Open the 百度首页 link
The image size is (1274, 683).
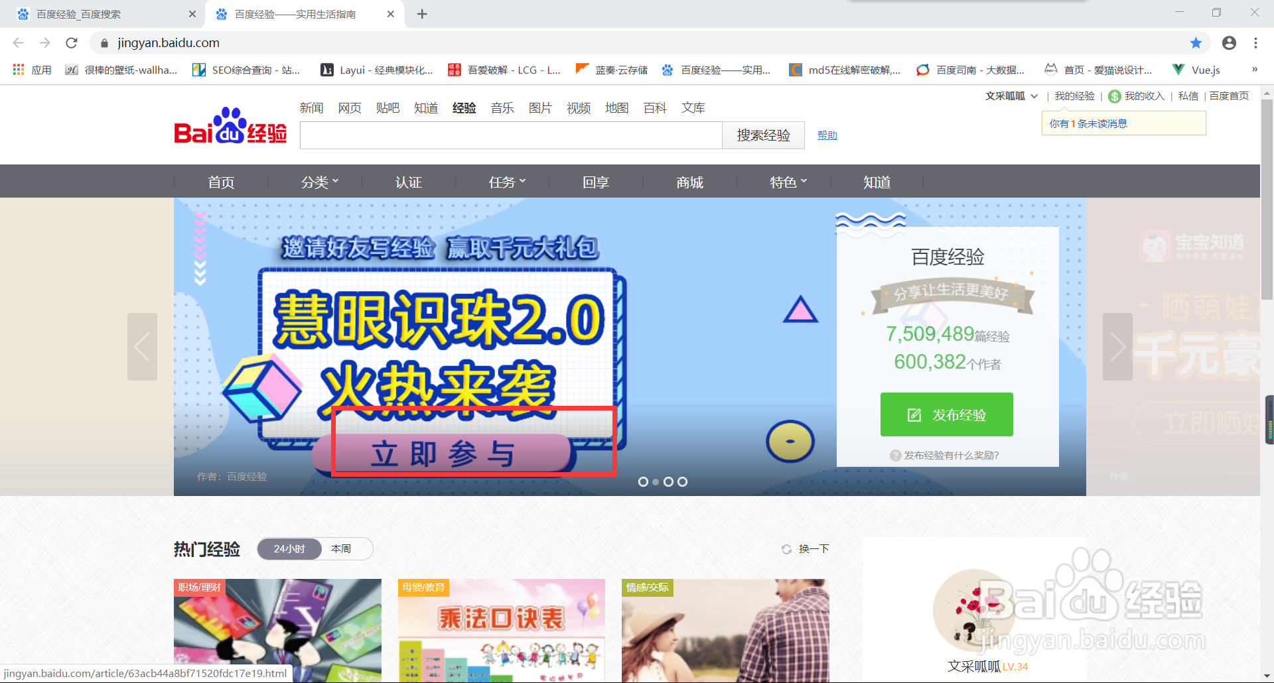click(x=1229, y=96)
